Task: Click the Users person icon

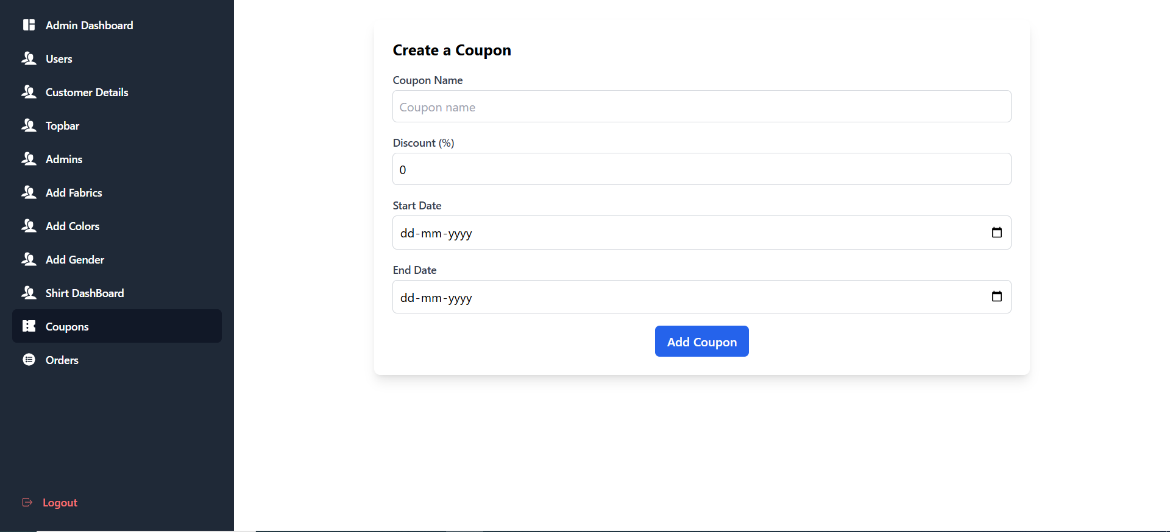Action: click(x=29, y=58)
